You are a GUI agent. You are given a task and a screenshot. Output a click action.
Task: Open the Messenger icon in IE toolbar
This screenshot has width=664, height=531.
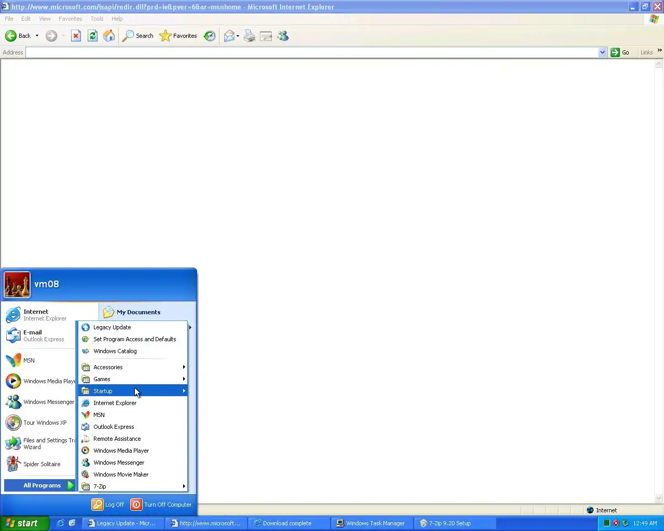point(283,36)
